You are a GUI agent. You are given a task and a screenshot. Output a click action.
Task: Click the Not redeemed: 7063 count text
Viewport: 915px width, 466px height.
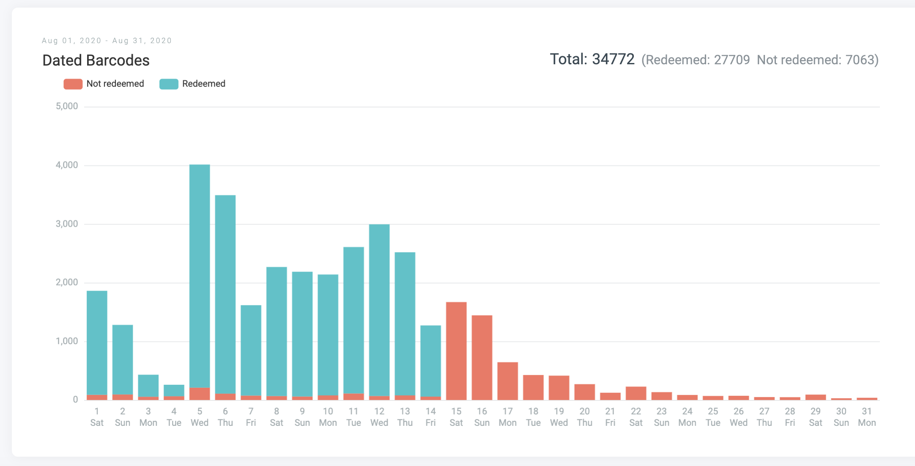click(x=817, y=60)
